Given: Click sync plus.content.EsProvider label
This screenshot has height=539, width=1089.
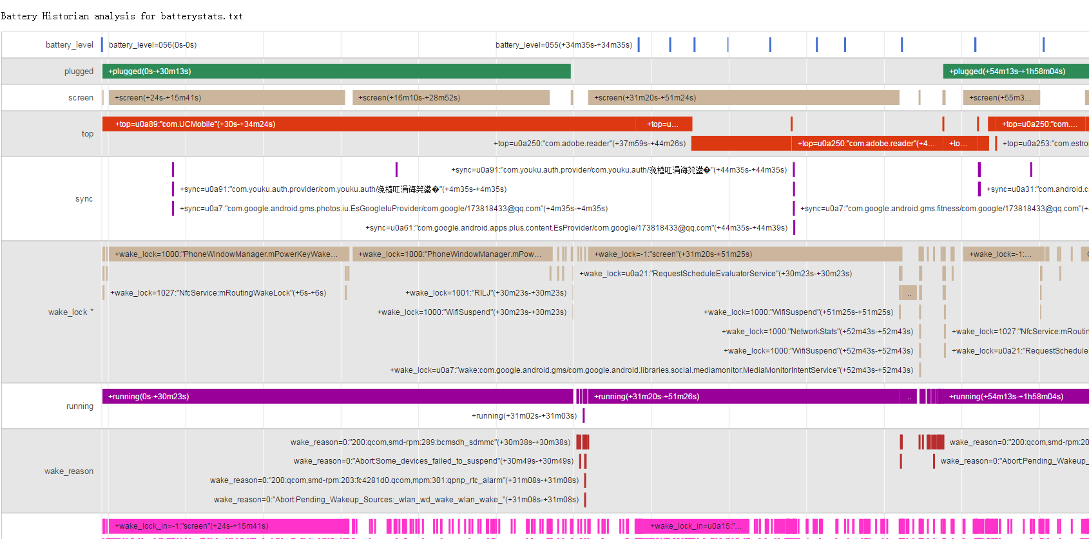Looking at the screenshot, I should (x=577, y=228).
